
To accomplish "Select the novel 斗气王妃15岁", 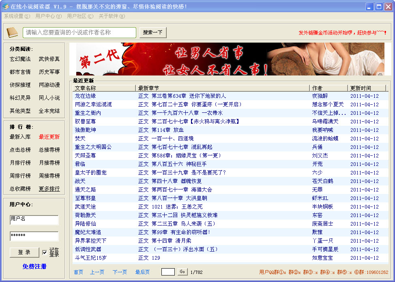I will [90, 258].
